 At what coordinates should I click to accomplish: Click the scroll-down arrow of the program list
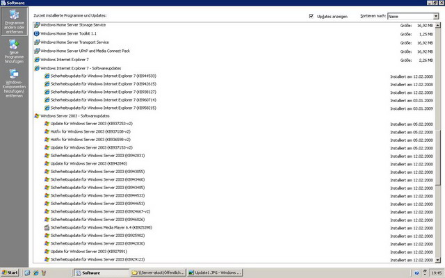tap(437, 260)
